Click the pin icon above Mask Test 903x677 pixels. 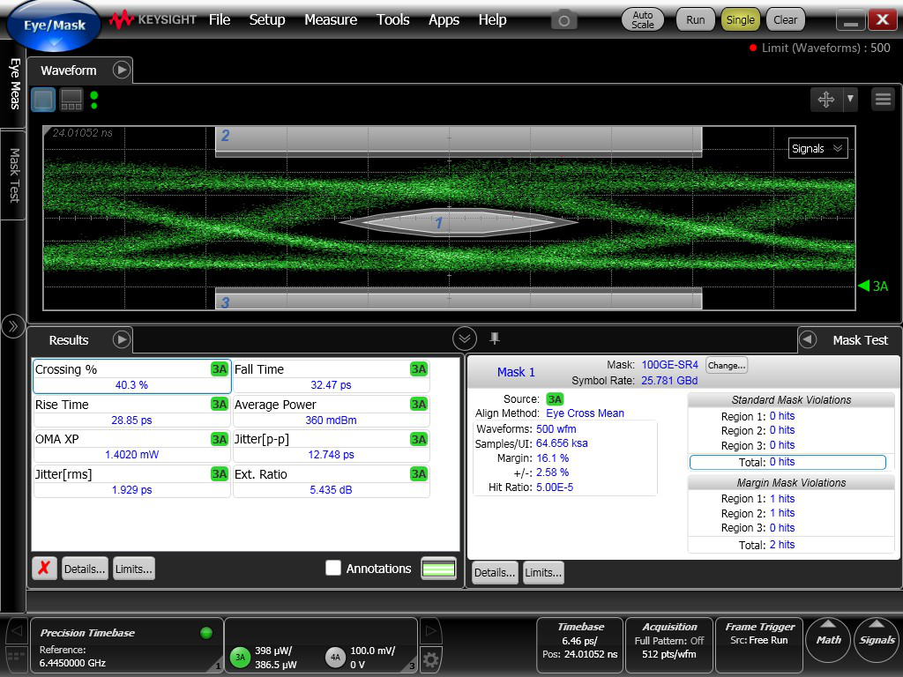(x=495, y=338)
